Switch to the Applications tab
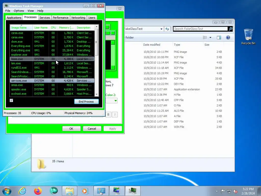Image resolution: width=261 pixels, height=196 pixels. 14,18
